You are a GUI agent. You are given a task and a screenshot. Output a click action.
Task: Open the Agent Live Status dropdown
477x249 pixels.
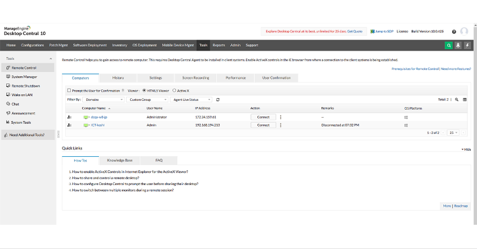(x=191, y=100)
